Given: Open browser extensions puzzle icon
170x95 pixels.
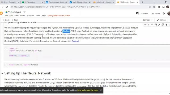Looking at the screenshot, I should (159, 7).
